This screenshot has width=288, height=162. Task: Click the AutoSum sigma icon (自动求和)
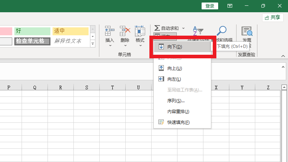pyautogui.click(x=157, y=28)
